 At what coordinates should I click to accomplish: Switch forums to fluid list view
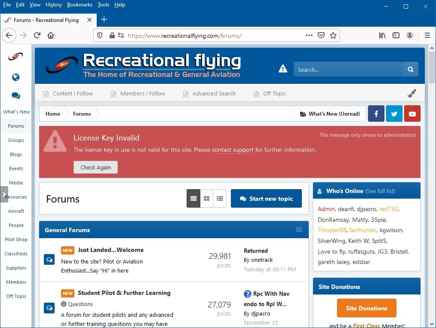click(x=220, y=199)
